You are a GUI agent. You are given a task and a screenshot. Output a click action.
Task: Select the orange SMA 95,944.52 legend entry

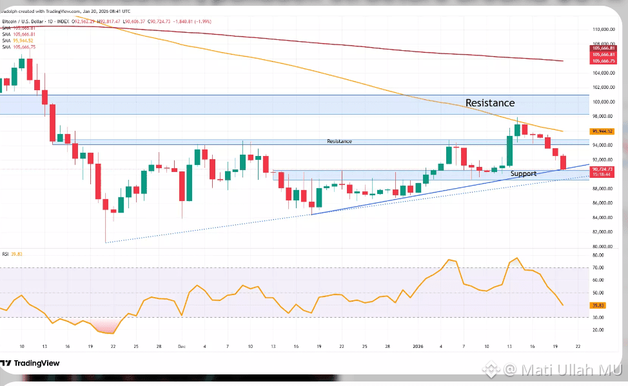pyautogui.click(x=18, y=41)
